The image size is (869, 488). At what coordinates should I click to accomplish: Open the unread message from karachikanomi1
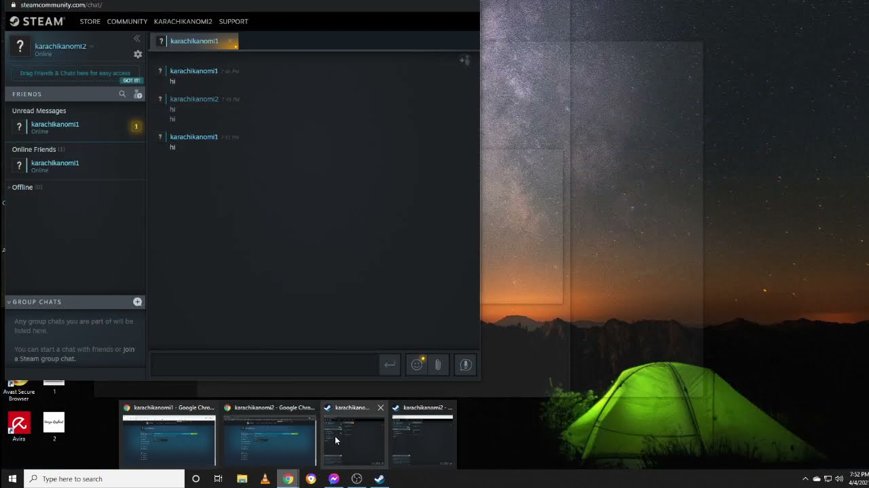point(75,127)
